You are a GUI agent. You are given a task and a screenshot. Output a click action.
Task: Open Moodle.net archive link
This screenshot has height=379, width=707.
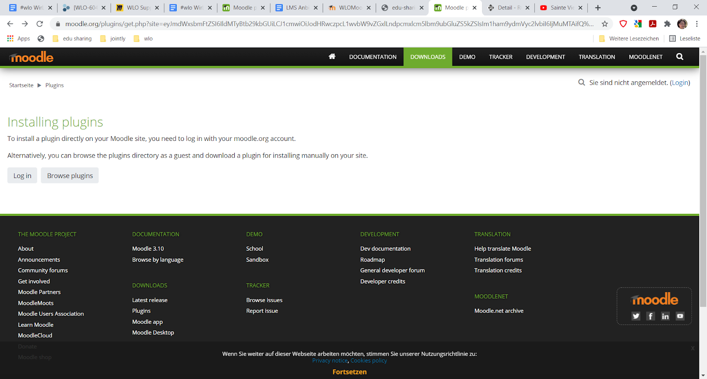click(x=499, y=311)
